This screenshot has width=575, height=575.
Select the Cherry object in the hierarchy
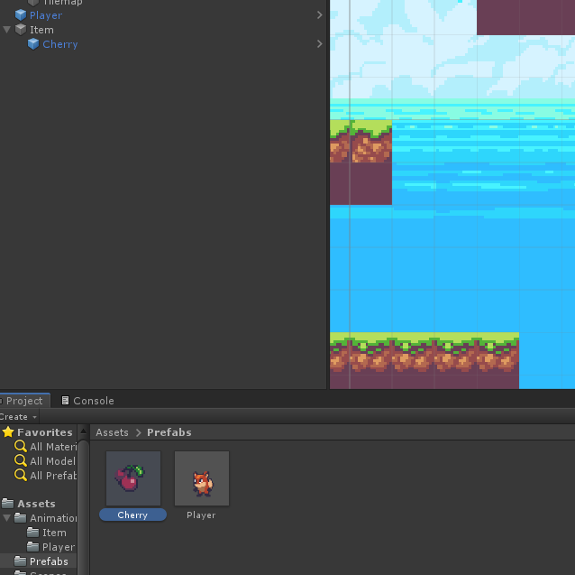pos(60,44)
